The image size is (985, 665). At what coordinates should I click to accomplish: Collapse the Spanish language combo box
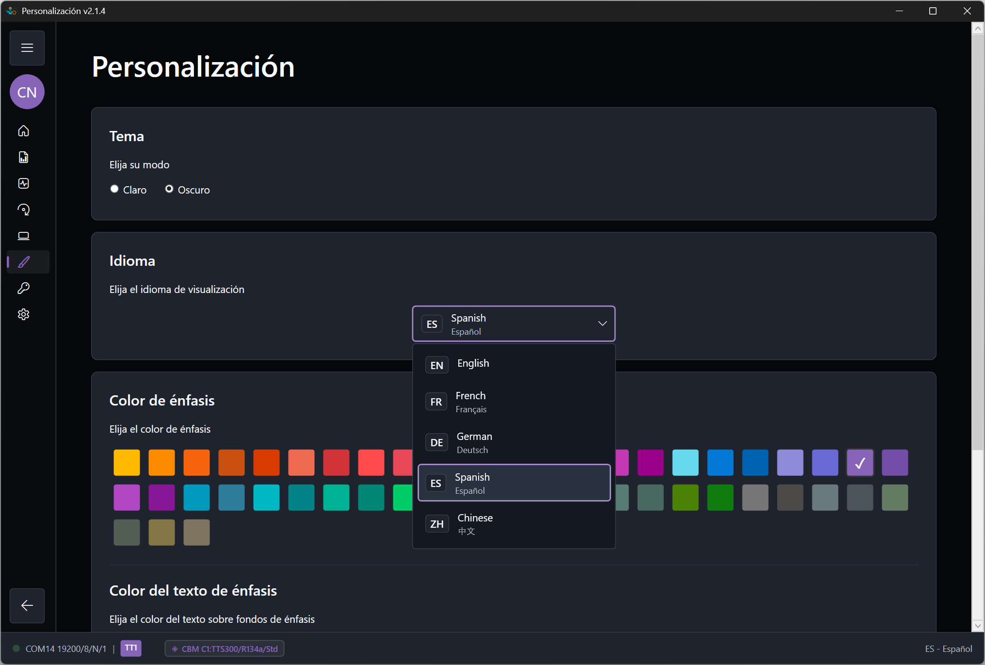coord(514,324)
